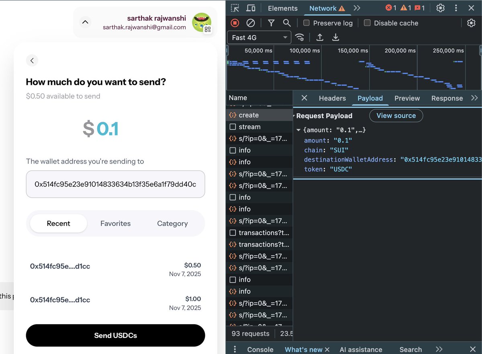This screenshot has height=354, width=482.
Task: Stop recording the network log
Action: (235, 23)
